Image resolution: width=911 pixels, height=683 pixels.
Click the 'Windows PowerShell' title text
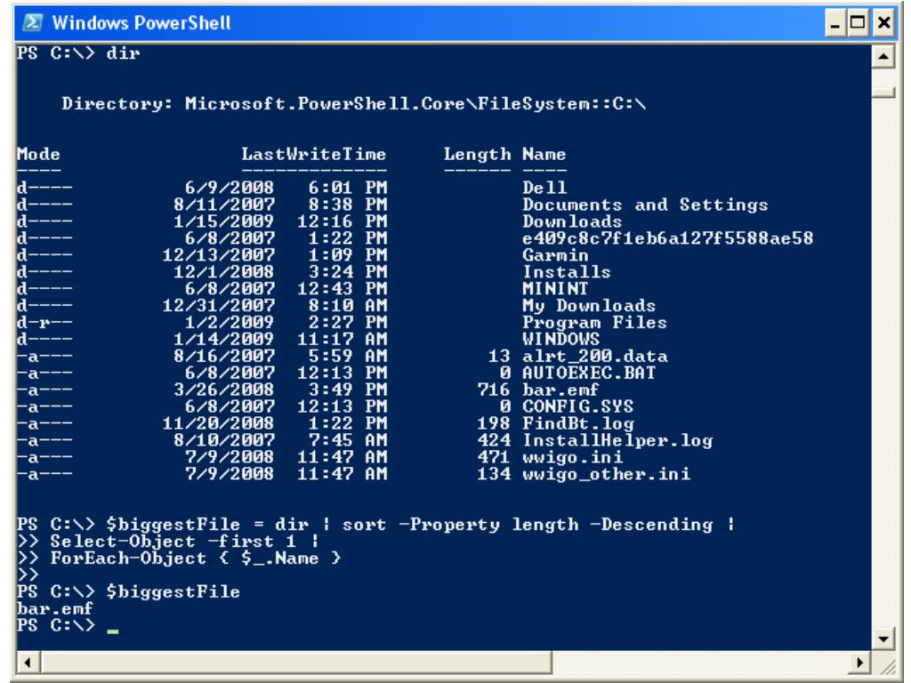(x=141, y=22)
